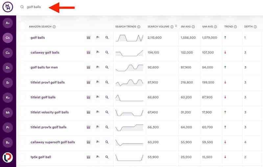Sort by the DEPTH column header
This screenshot has height=167, width=263.
click(x=249, y=27)
